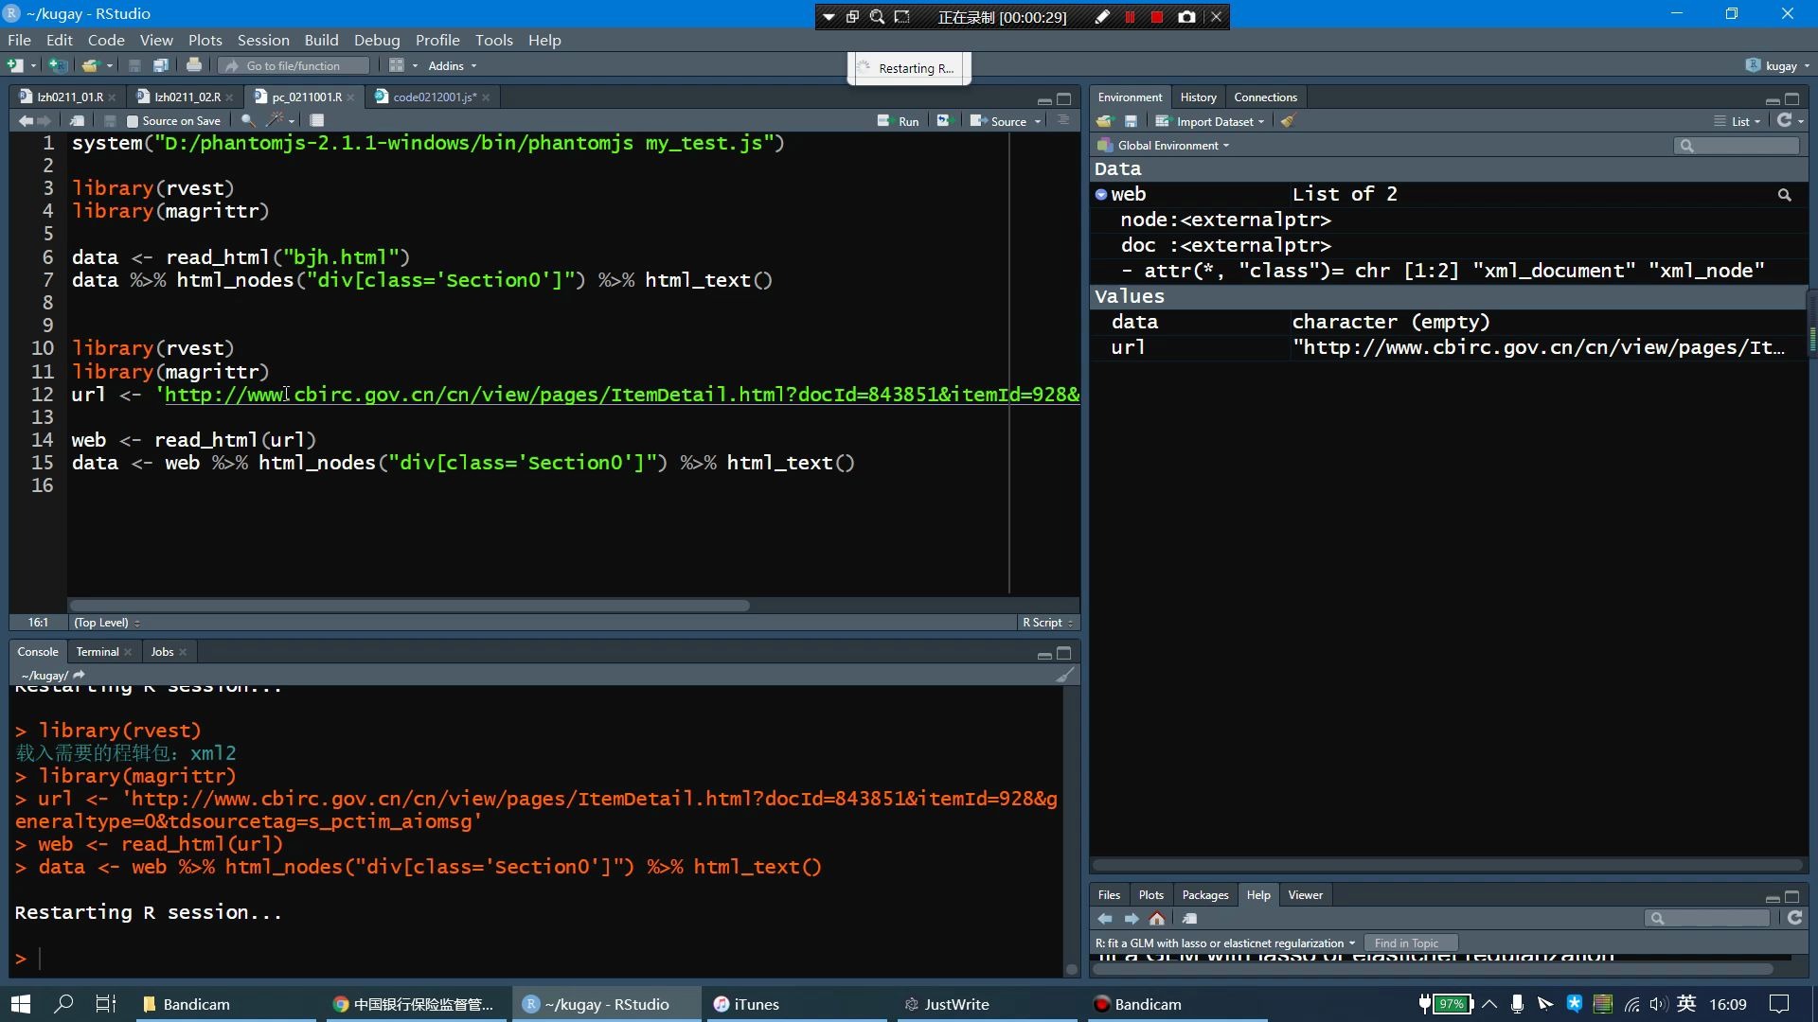Toggle Source on Save checkbox

[133, 121]
